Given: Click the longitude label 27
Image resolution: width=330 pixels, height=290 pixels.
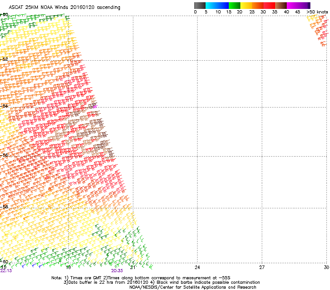Looking at the screenshot, I should pyautogui.click(x=262, y=267).
